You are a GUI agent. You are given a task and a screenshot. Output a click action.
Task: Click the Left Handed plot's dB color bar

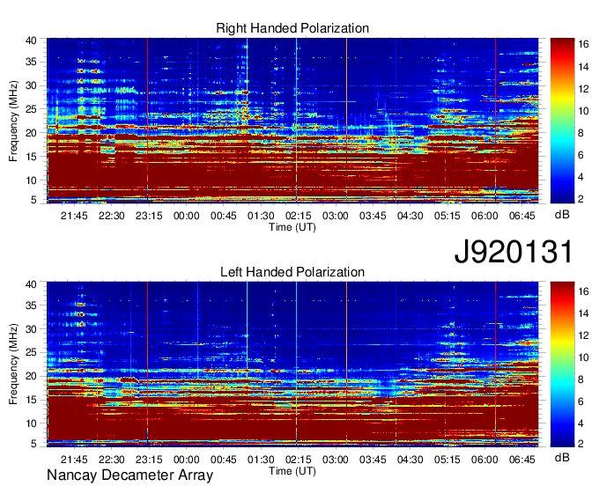click(562, 364)
